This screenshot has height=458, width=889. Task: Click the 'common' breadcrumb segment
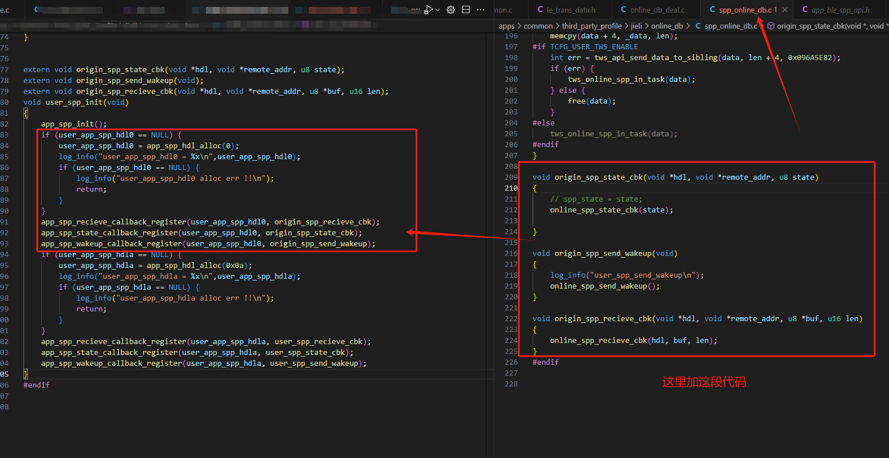(538, 26)
